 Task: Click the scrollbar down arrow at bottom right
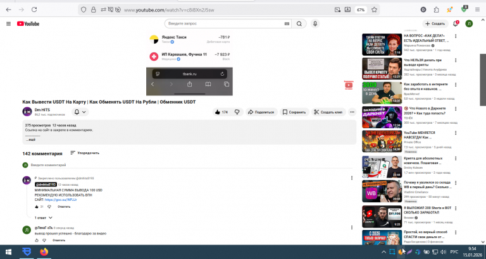coord(483,242)
